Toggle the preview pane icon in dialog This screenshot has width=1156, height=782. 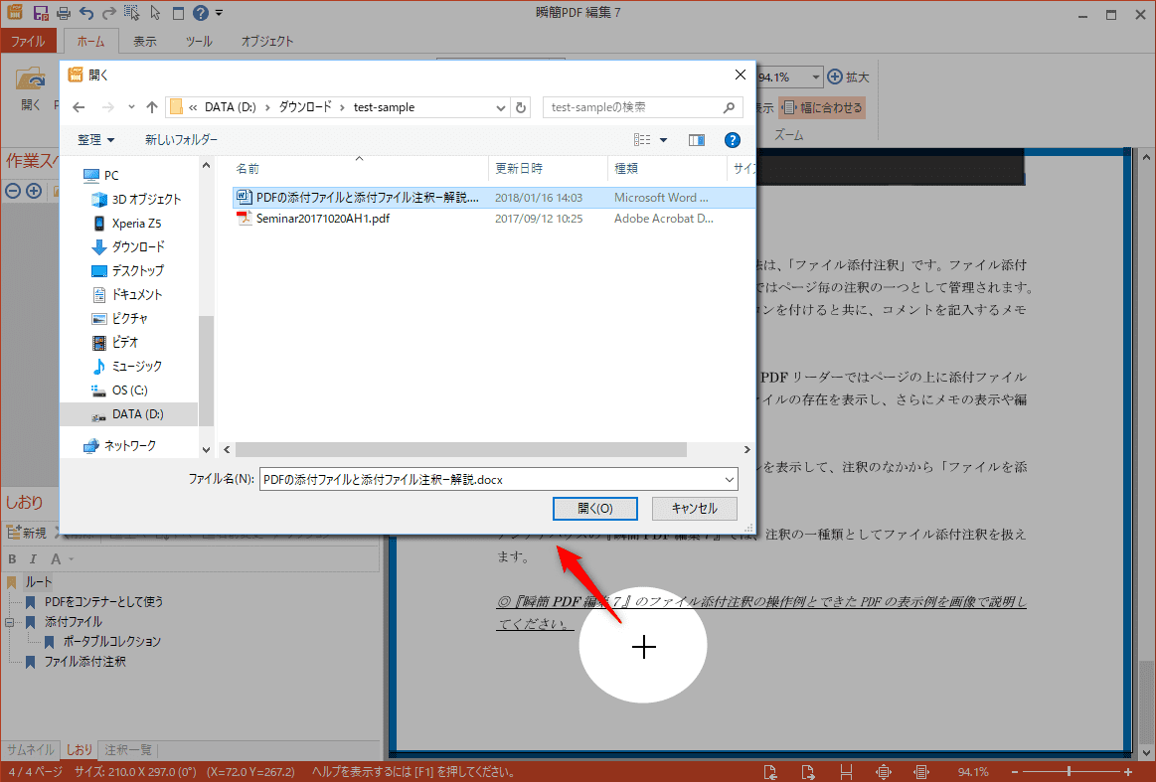coord(696,140)
